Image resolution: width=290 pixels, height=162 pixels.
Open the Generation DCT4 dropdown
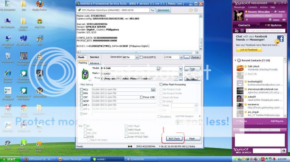point(137,57)
